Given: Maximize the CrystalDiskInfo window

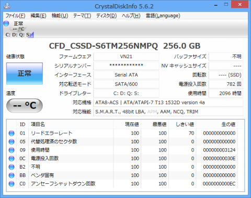Looking at the screenshot, I should pos(226,5).
